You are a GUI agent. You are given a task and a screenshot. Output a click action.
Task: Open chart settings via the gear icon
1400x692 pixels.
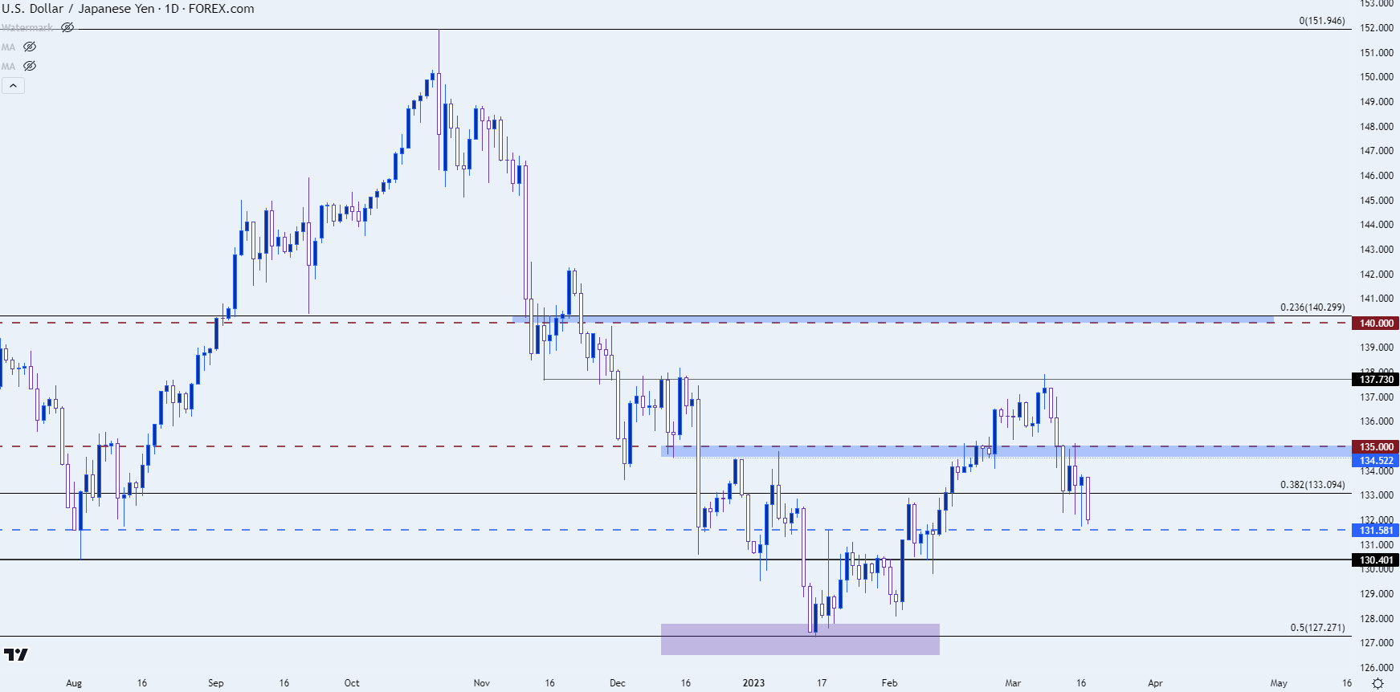coord(1378,683)
